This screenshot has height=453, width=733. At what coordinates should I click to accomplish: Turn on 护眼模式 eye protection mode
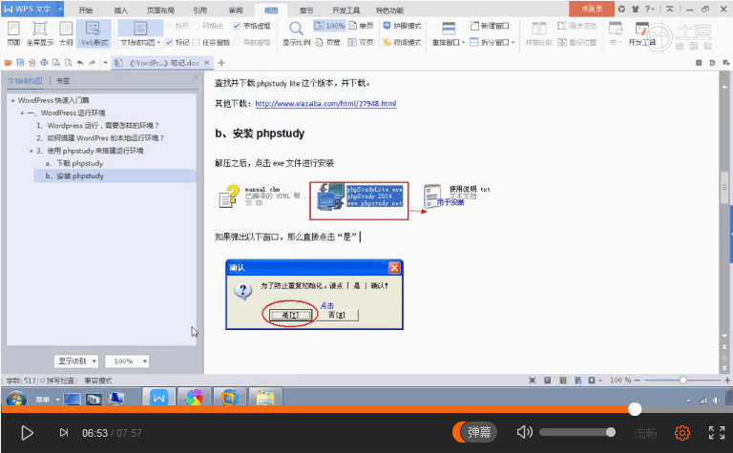402,26
